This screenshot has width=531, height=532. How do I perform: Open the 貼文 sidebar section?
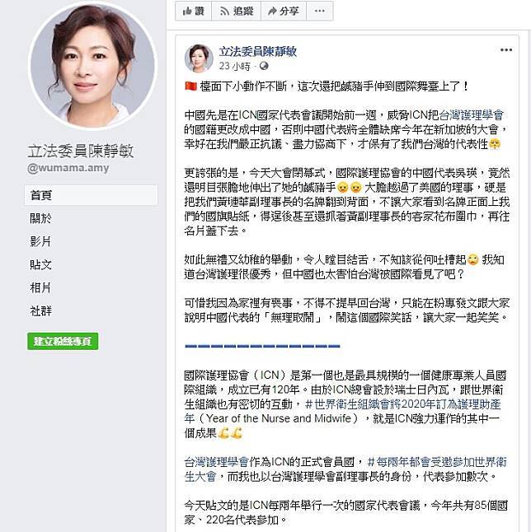point(40,264)
